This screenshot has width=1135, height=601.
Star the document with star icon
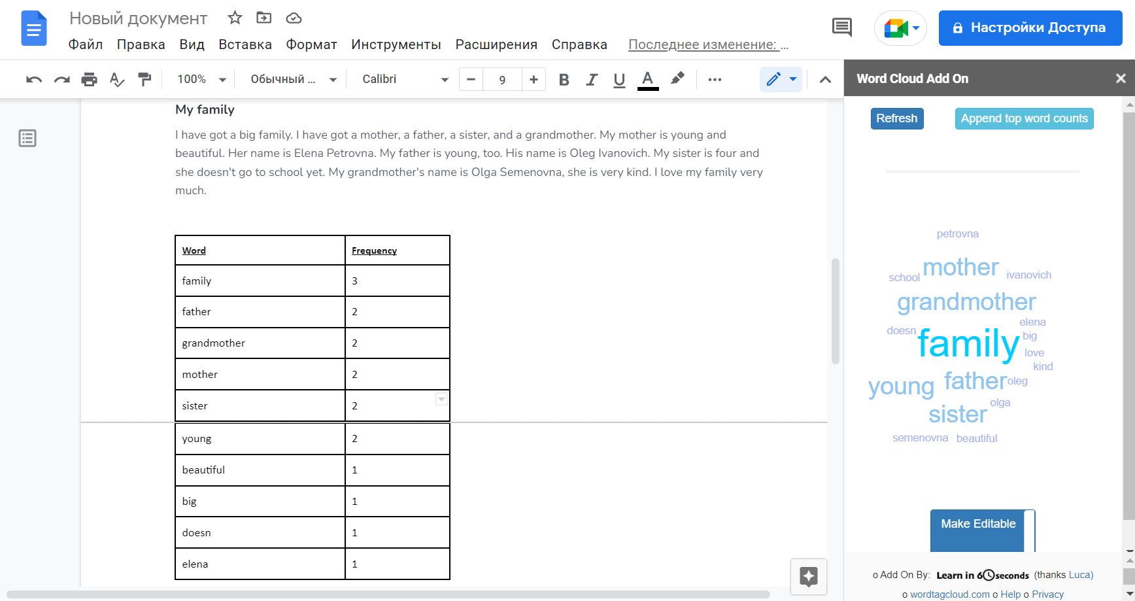point(235,18)
